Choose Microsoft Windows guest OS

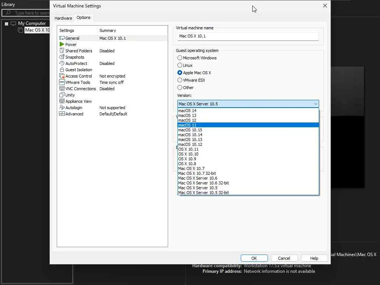point(180,58)
